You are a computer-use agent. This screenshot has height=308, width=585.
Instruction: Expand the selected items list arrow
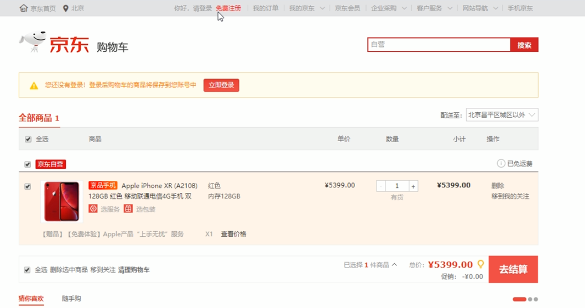click(x=394, y=265)
